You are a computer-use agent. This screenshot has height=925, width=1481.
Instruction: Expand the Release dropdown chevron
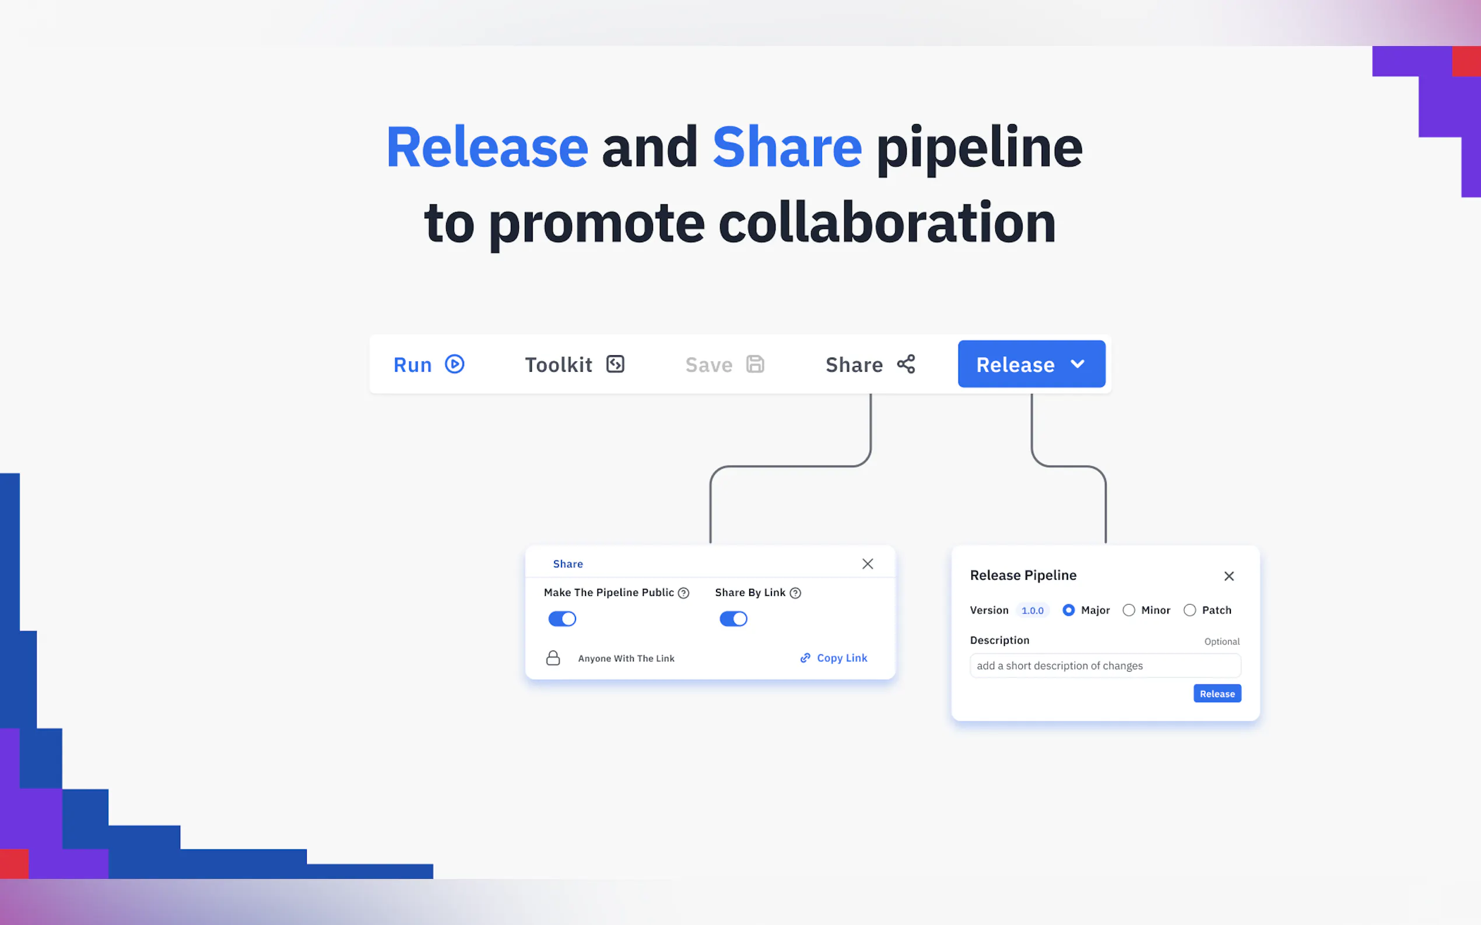pyautogui.click(x=1078, y=364)
